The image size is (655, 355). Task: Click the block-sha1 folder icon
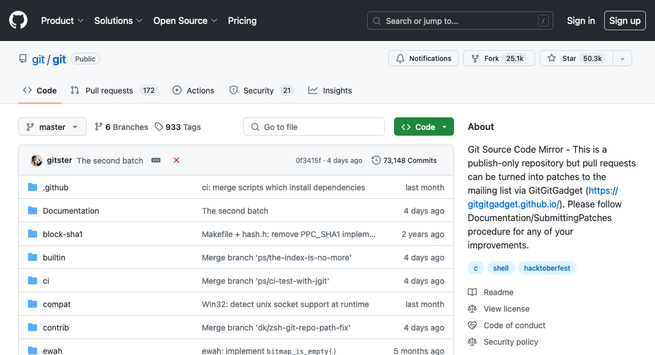[x=33, y=234]
